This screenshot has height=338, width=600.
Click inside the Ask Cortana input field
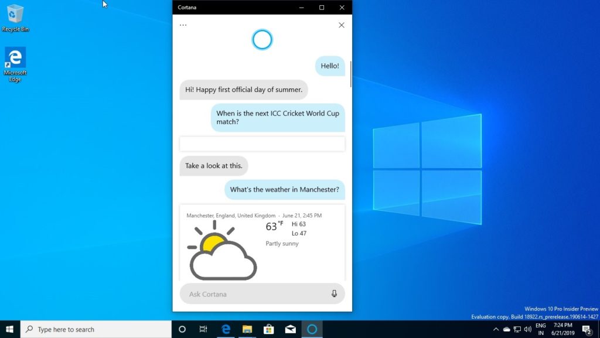pyautogui.click(x=252, y=293)
